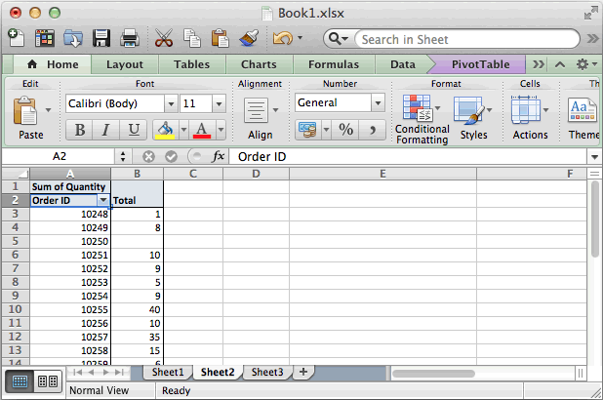This screenshot has width=603, height=400.
Task: Open the template gallery icon
Action: [44, 38]
